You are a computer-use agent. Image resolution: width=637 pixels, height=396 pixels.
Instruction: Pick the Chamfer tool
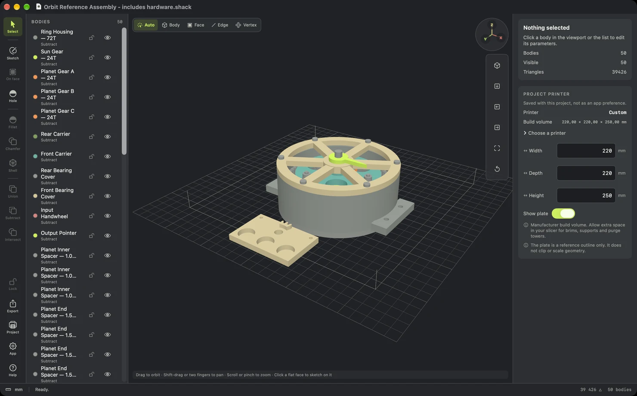(x=13, y=144)
